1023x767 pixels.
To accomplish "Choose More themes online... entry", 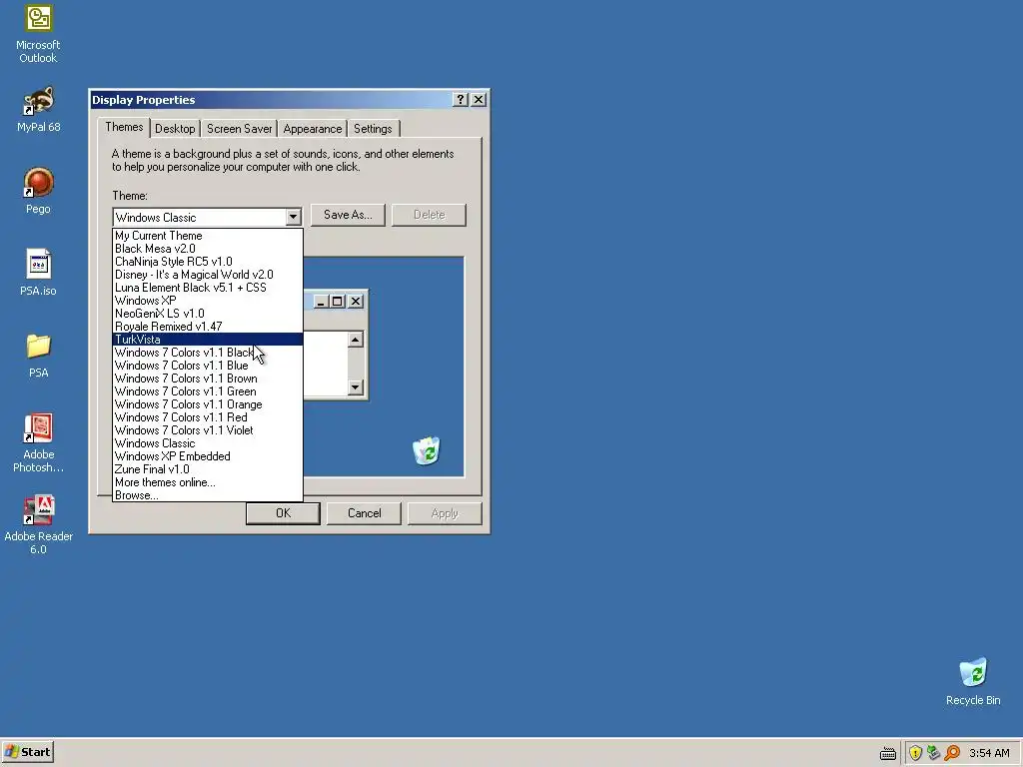I will coord(208,482).
